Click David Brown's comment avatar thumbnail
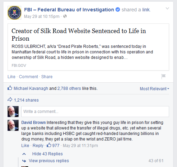The height and width of the screenshot is (167, 177). pos(13,125)
